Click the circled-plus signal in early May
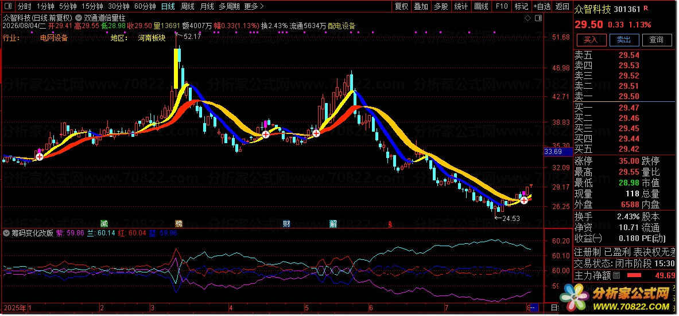 [x=316, y=133]
